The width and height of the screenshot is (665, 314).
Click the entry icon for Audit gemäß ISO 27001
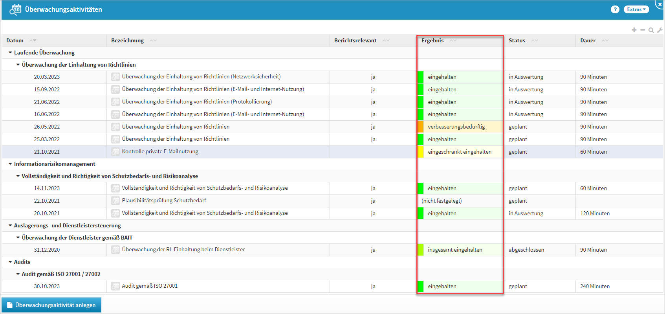(115, 286)
